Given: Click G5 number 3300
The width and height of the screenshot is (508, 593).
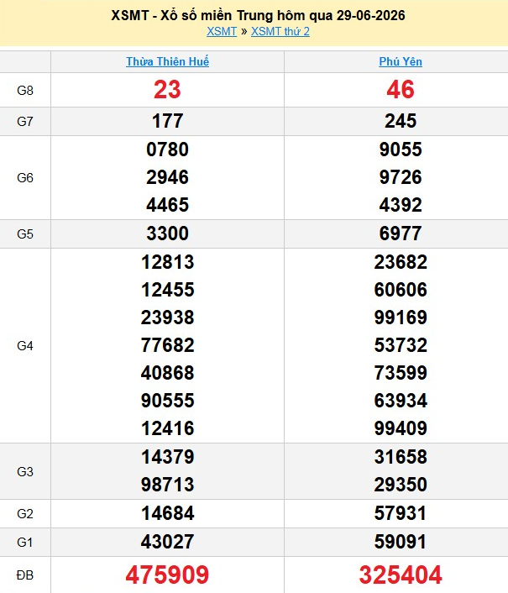Looking at the screenshot, I should pos(167,234).
